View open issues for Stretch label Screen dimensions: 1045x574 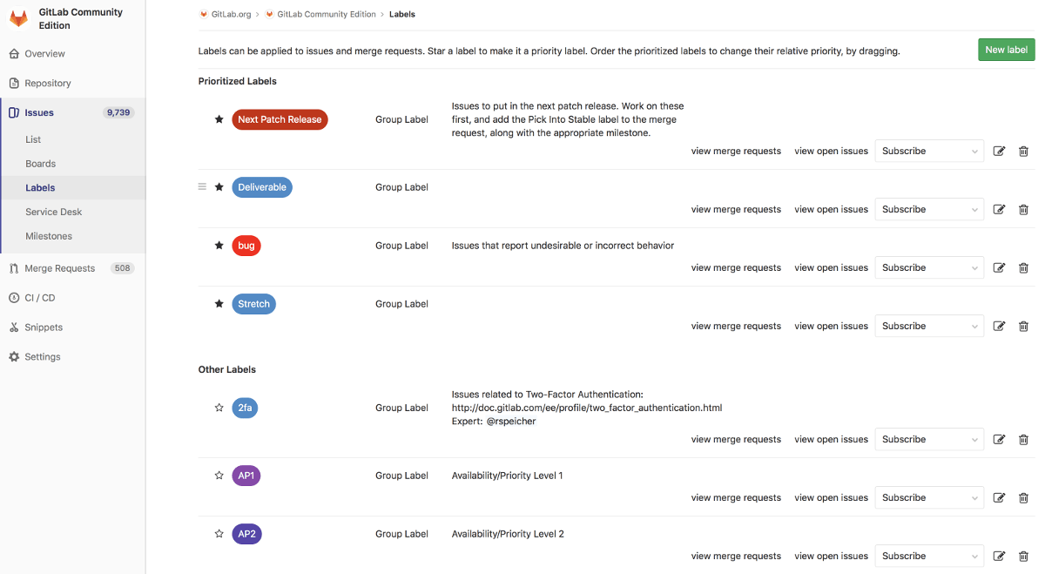pyautogui.click(x=831, y=327)
